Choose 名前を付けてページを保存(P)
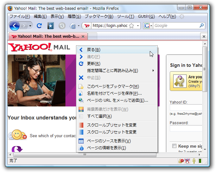The image size is (216, 173). pyautogui.click(x=117, y=93)
